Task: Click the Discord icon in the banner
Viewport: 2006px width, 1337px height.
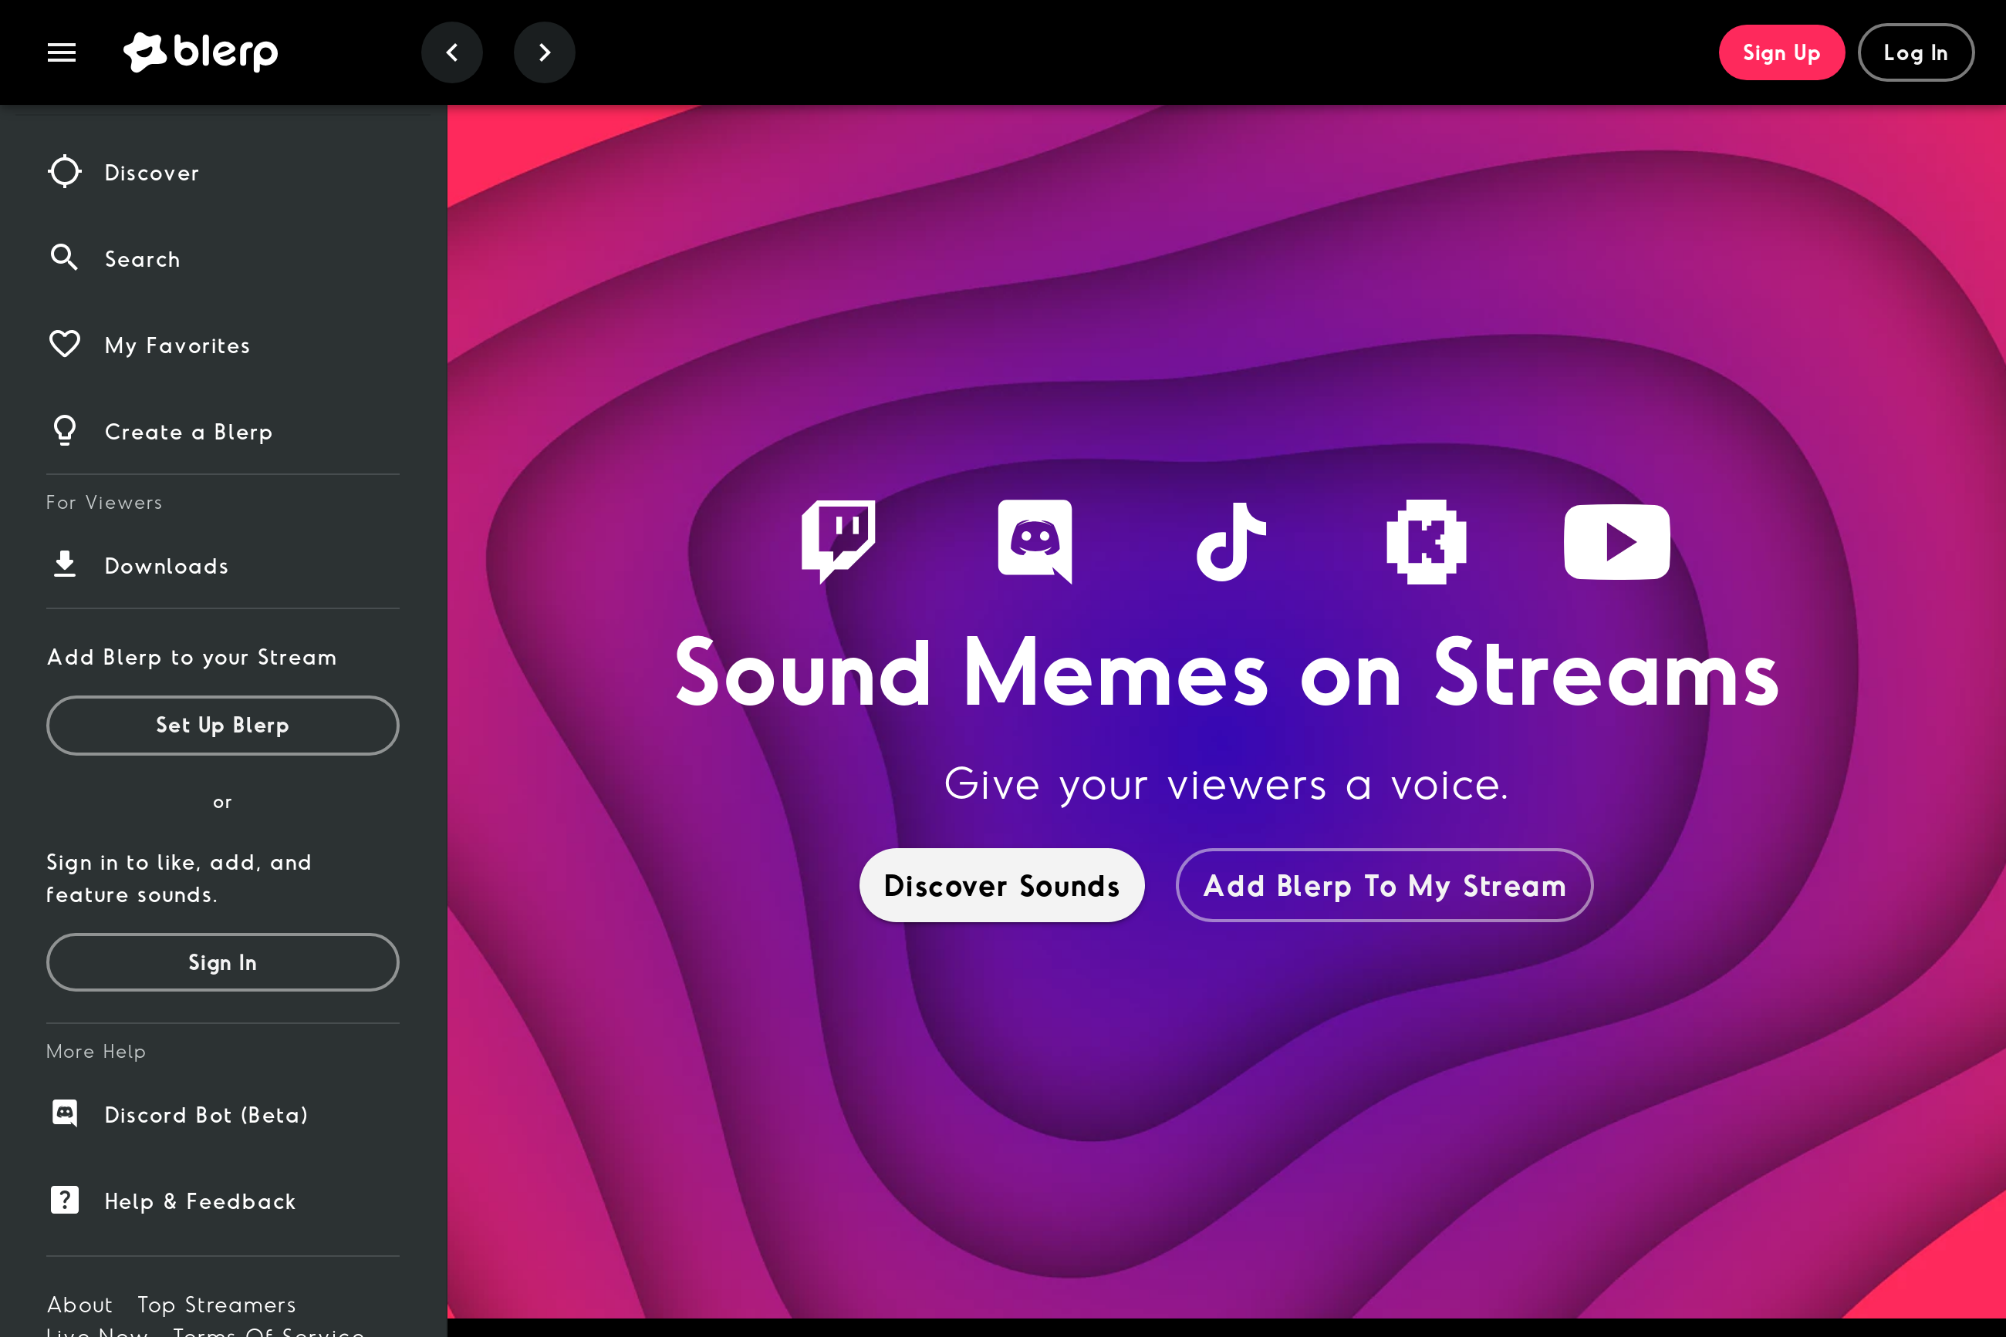Action: 1035,541
